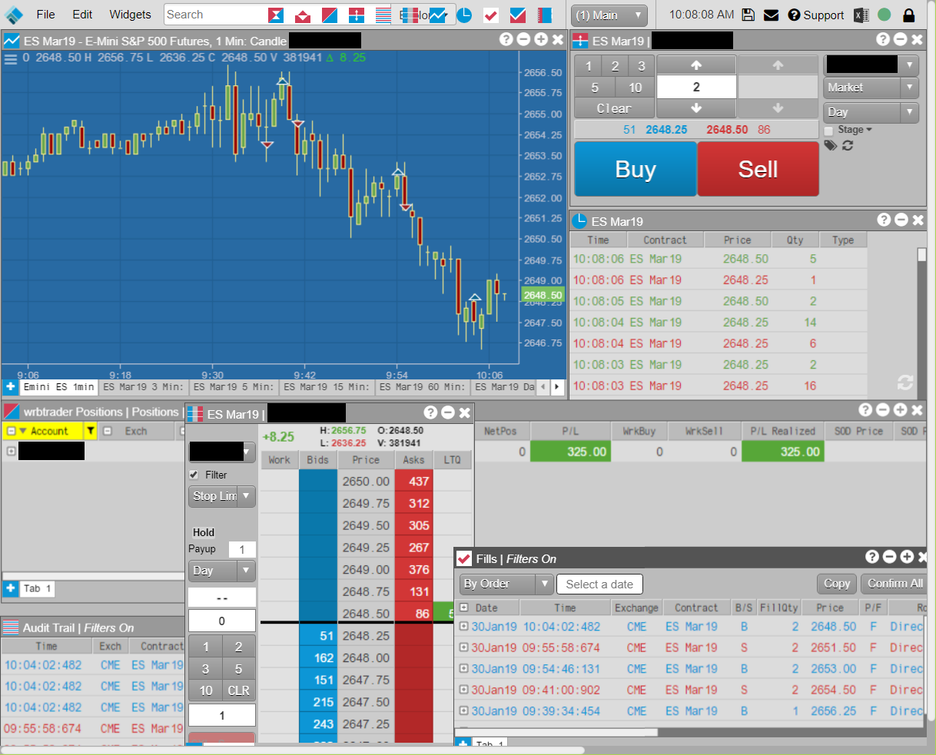The height and width of the screenshot is (755, 936).
Task: Uncheck the Filter checkbox in the ladder
Action: click(194, 475)
